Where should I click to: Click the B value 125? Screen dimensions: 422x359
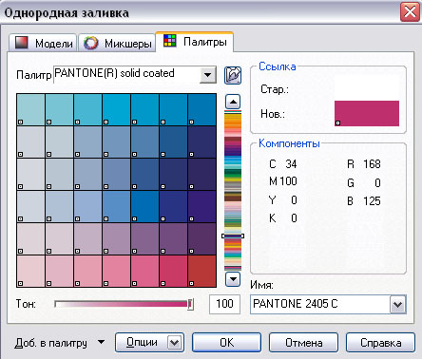tap(372, 200)
